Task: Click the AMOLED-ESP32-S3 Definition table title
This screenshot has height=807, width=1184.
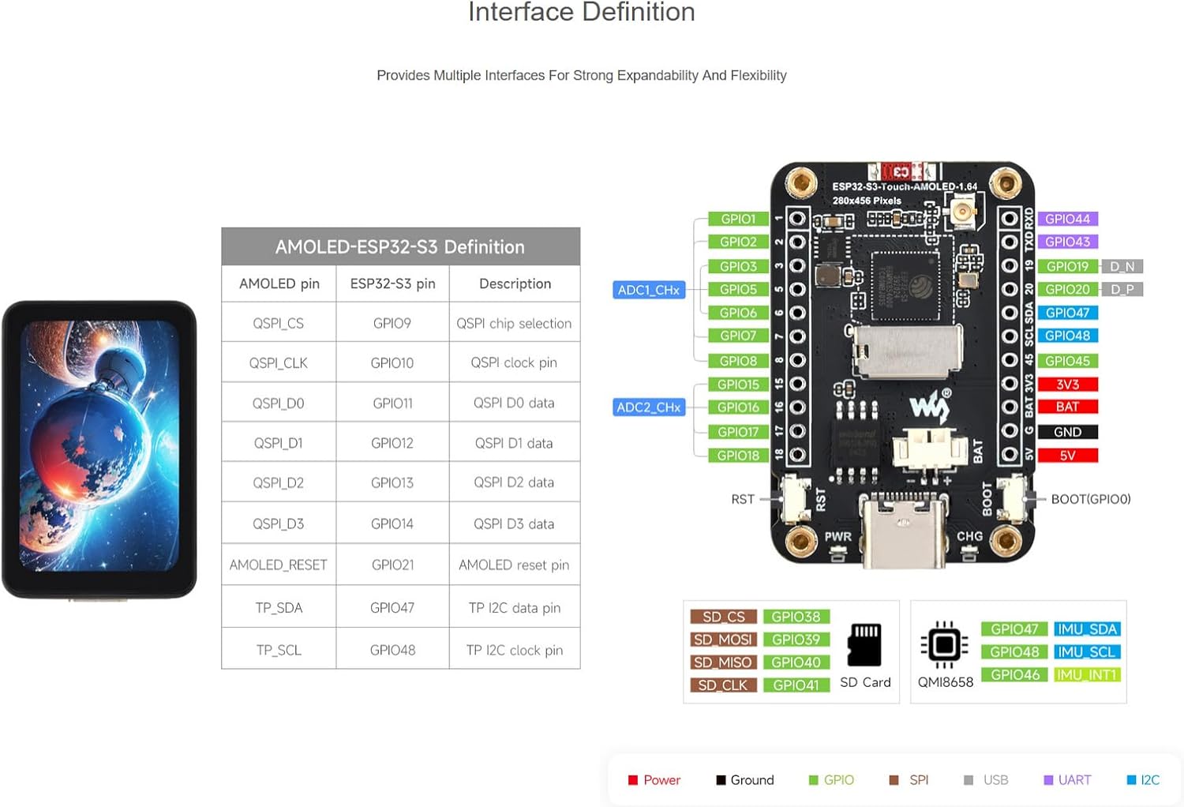Action: point(401,246)
